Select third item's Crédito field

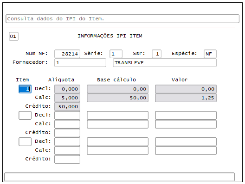point(67,159)
